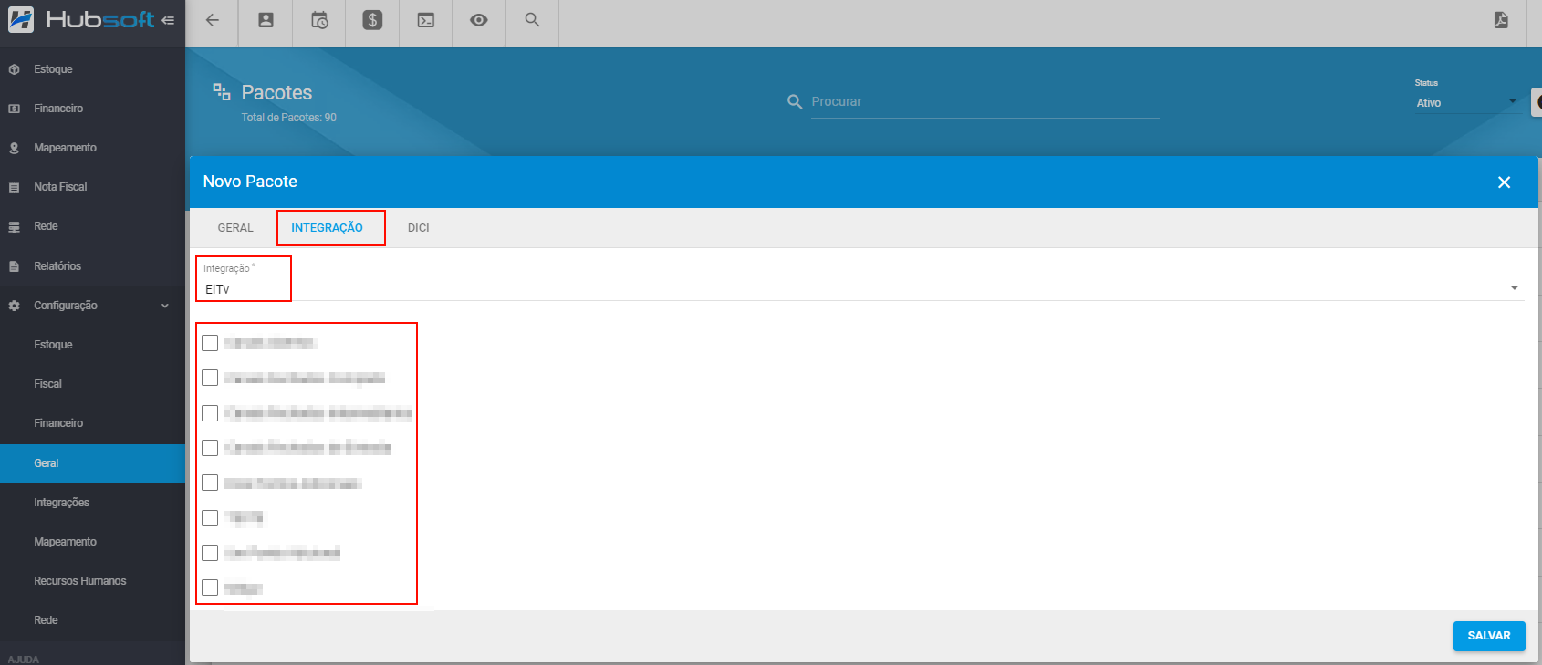
Task: Tick the fifth checkbox in the EiTv list
Action: pos(210,483)
